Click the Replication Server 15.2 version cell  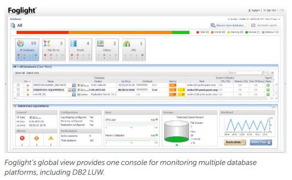(103, 94)
